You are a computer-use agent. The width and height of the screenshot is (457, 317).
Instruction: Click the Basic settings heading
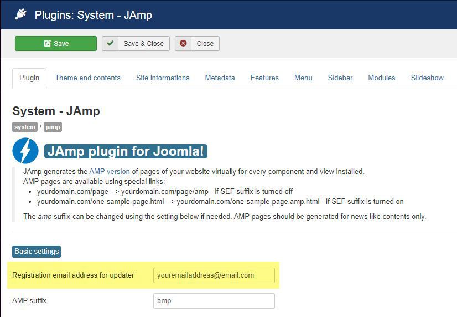click(37, 251)
